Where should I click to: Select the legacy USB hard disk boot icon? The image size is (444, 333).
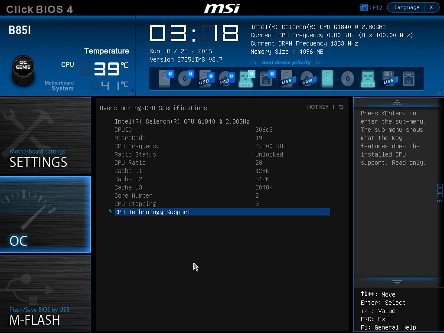click(288, 78)
